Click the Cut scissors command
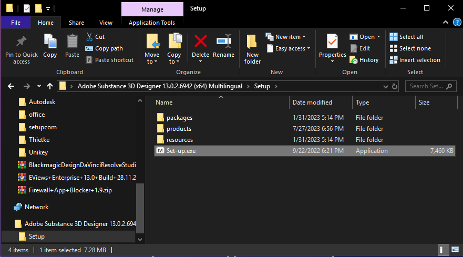The height and width of the screenshot is (257, 463). (95, 37)
